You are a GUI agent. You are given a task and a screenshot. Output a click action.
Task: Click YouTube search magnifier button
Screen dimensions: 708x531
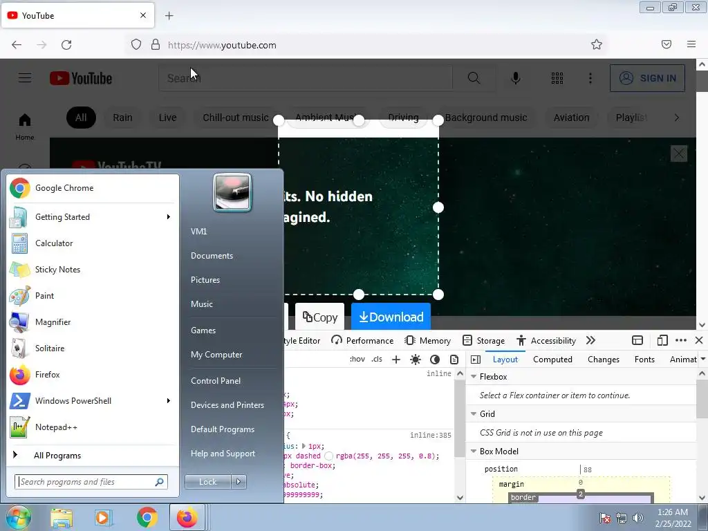(474, 78)
